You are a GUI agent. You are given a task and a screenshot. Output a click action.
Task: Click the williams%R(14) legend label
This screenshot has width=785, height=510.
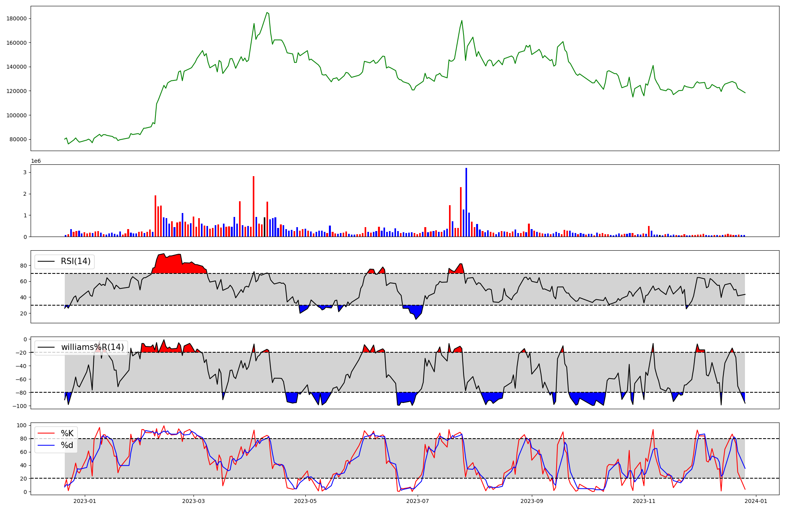click(92, 347)
